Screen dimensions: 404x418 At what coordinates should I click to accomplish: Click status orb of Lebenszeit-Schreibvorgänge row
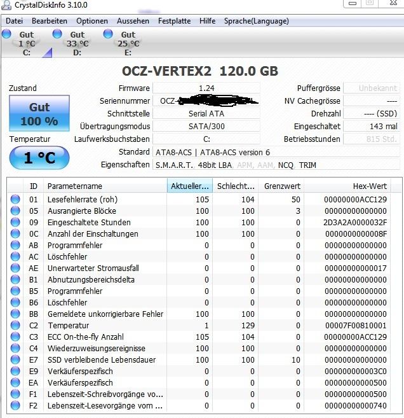[x=15, y=394]
